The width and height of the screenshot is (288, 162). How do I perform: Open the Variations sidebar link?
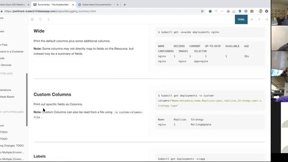[5, 90]
